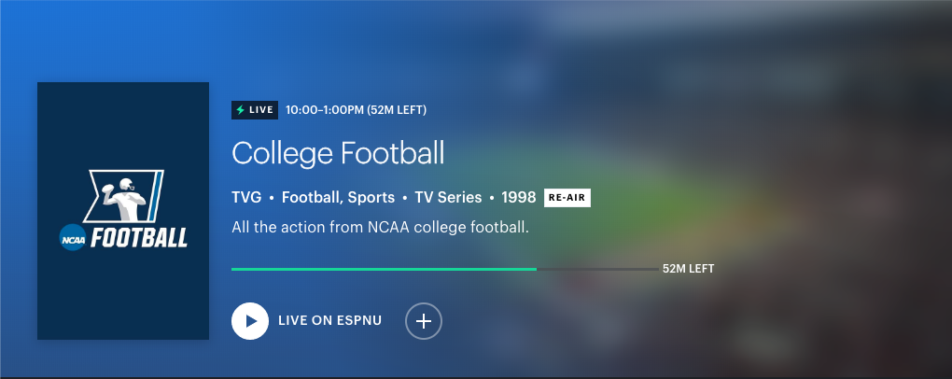Click the green filled part of progress bar

pyautogui.click(x=383, y=269)
